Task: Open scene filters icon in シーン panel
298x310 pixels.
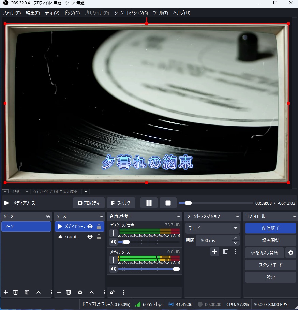Action: (x=27, y=292)
